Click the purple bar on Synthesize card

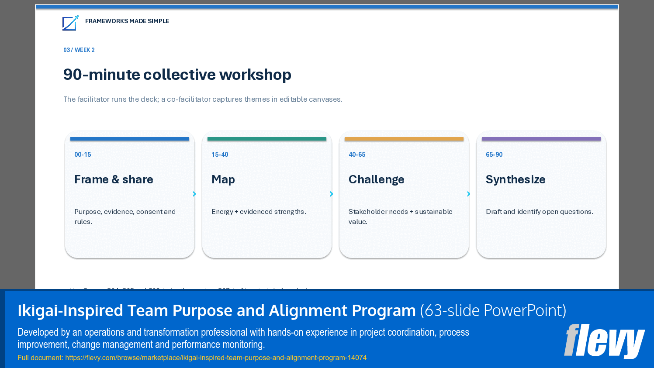point(541,139)
